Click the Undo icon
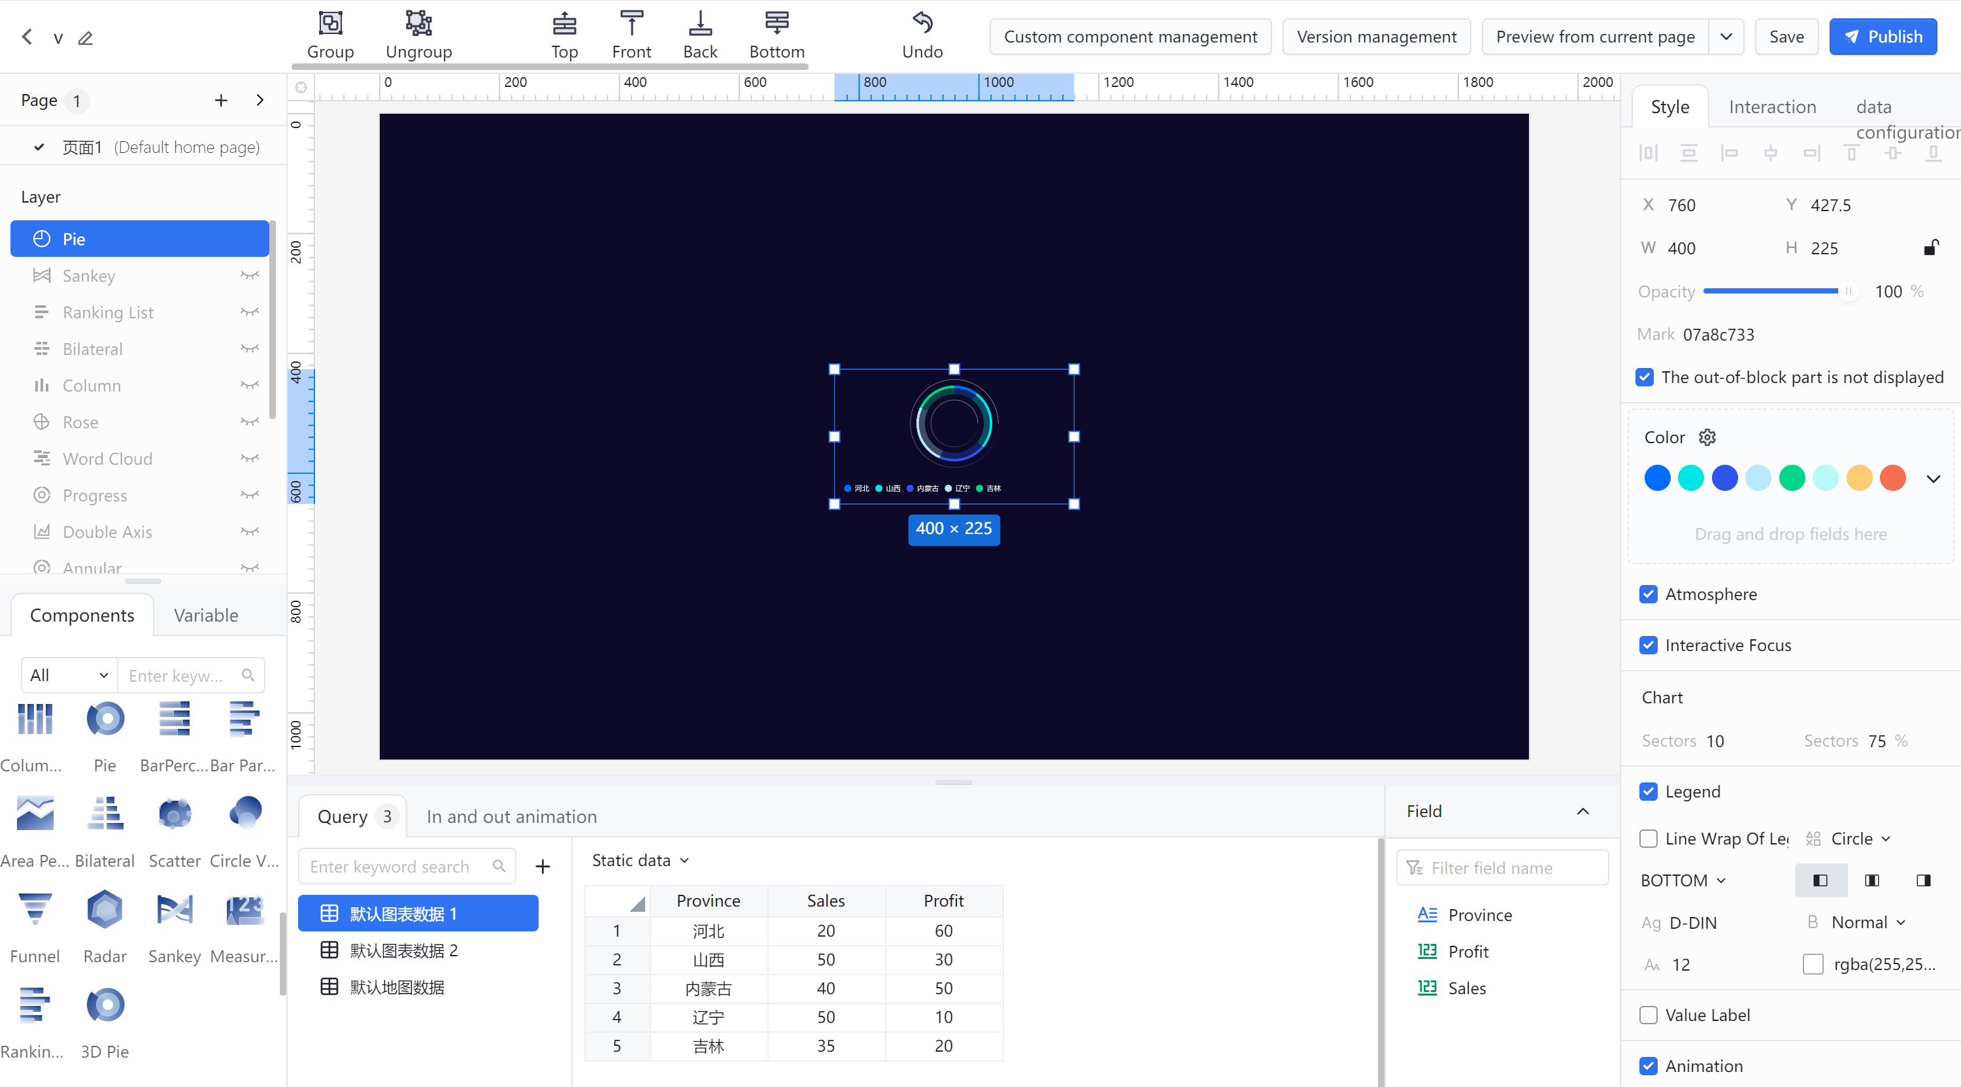This screenshot has width=1961, height=1087. [x=922, y=24]
